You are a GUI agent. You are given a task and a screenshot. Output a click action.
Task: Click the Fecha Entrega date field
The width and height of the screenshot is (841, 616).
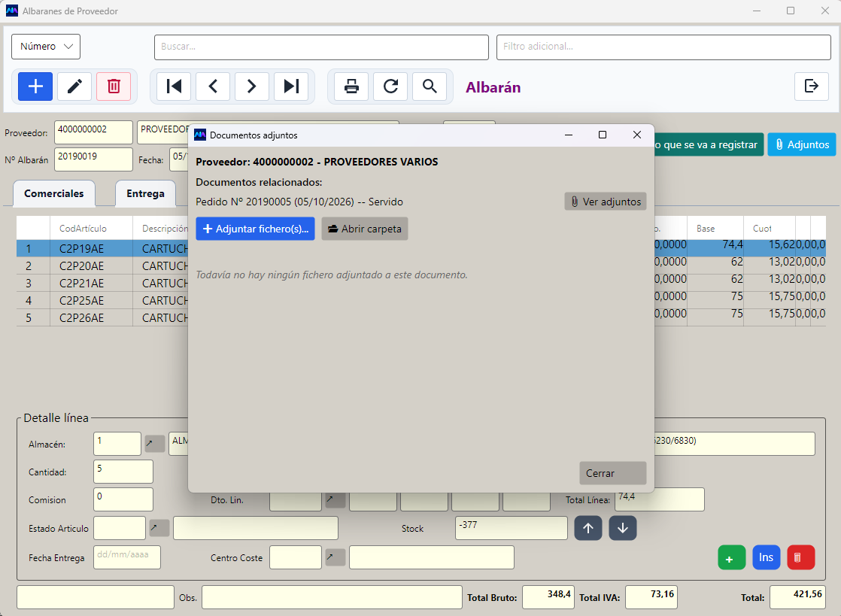click(127, 557)
